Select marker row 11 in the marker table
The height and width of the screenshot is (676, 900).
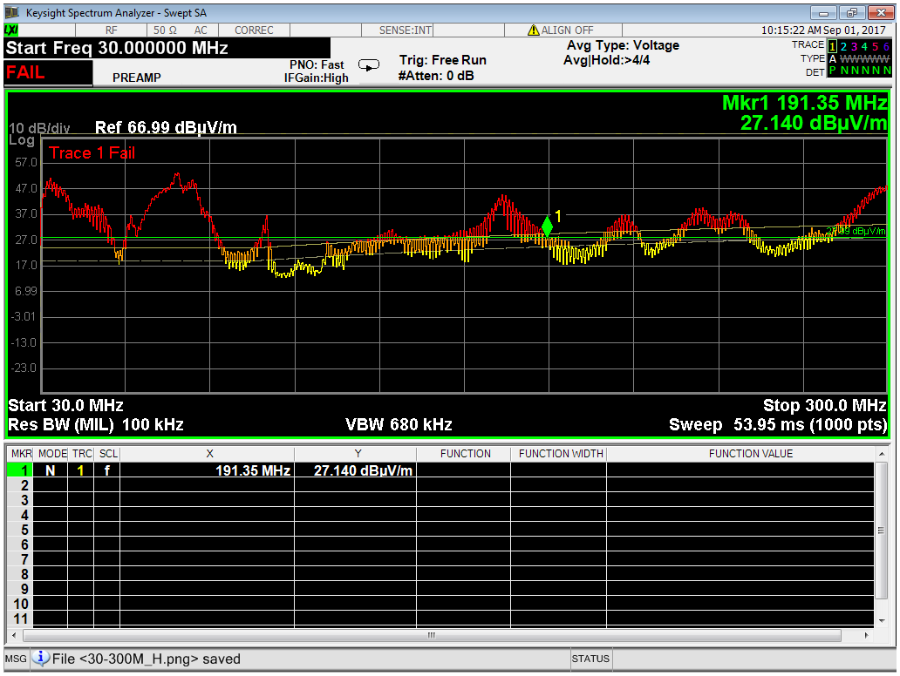(x=21, y=619)
